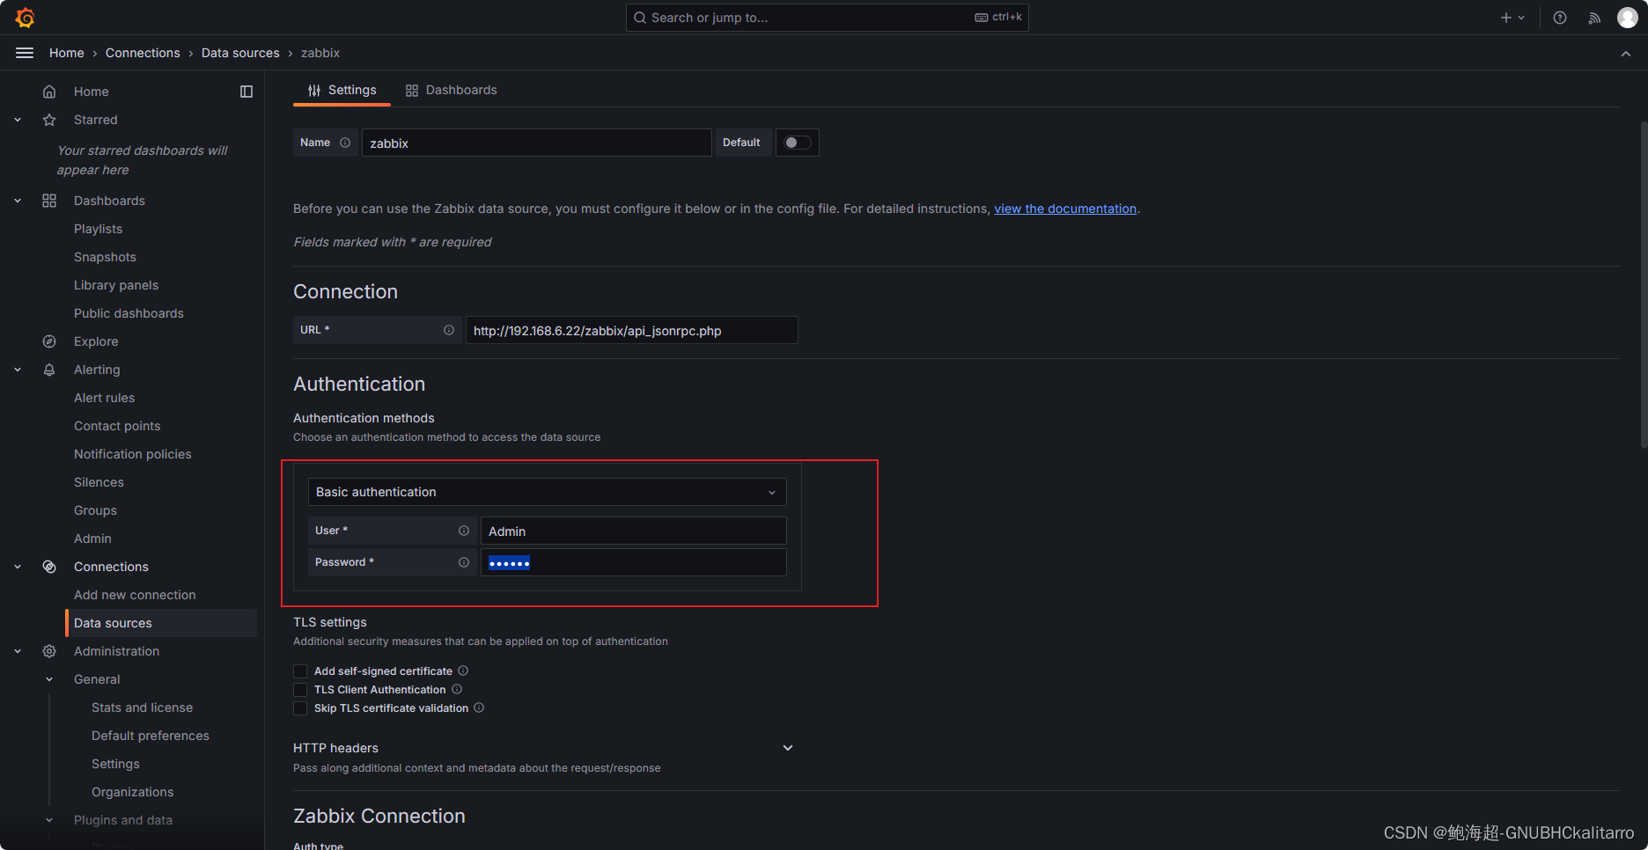Dock or undock the sidebar menu icon
This screenshot has height=850, width=1648.
(x=246, y=92)
